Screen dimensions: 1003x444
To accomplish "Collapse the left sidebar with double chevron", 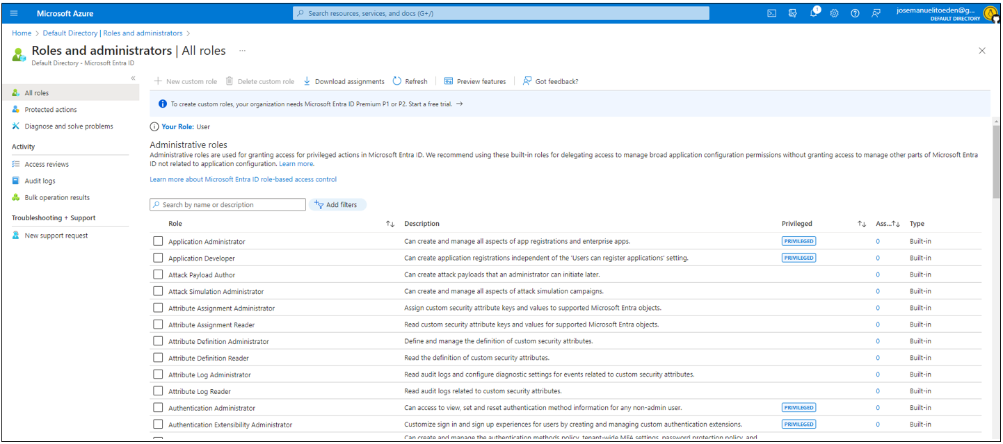I will point(133,78).
